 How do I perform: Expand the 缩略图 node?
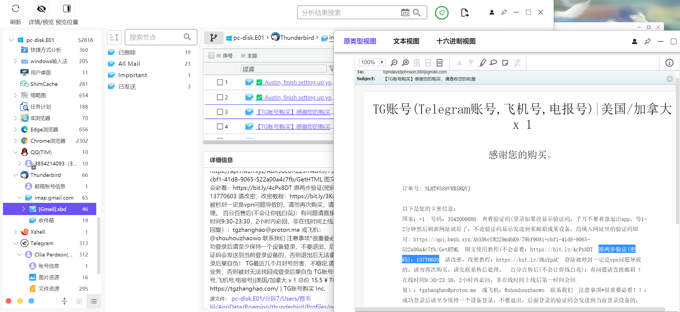[x=15, y=95]
